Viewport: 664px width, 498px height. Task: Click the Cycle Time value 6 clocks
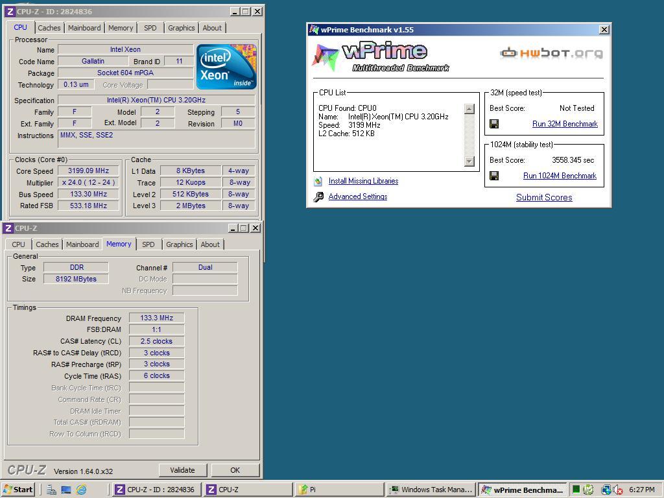pos(157,375)
